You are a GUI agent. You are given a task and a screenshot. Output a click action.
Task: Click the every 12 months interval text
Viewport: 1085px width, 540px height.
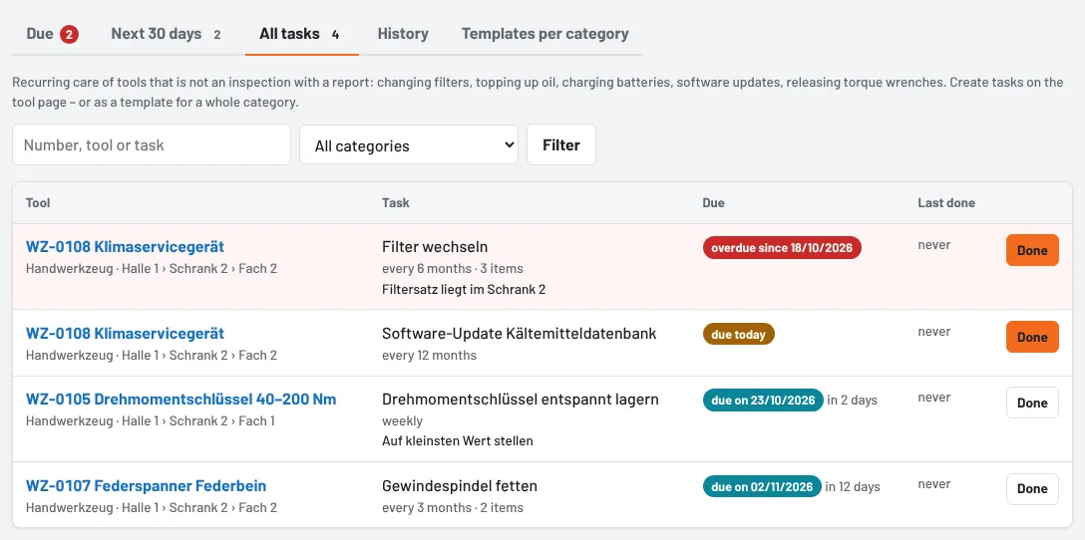(429, 355)
